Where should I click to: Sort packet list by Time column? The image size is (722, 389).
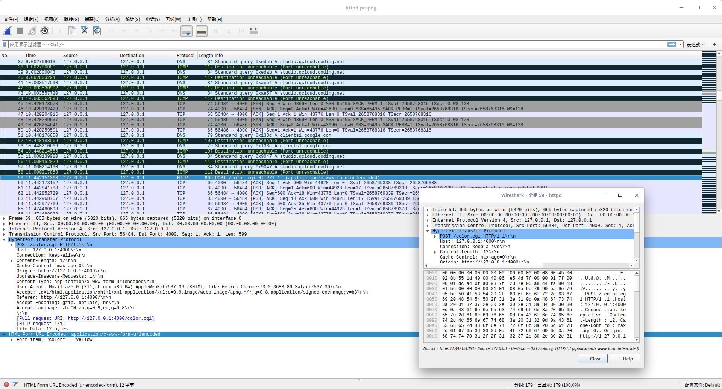pos(43,55)
